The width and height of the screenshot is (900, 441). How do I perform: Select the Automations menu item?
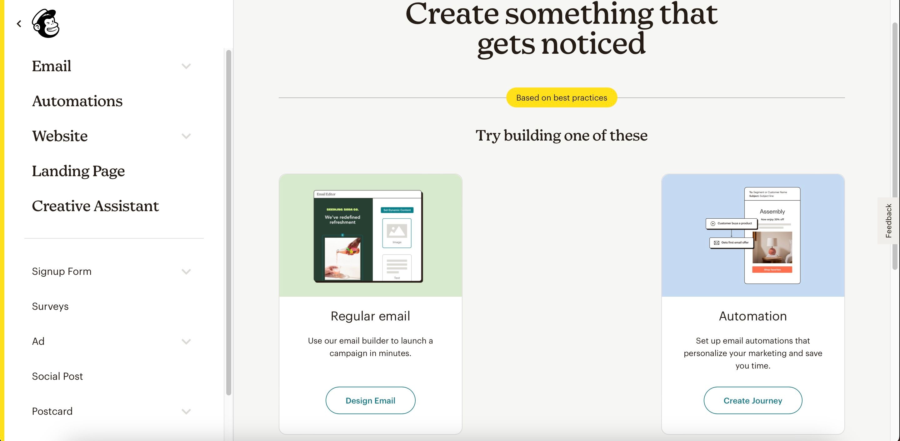pyautogui.click(x=77, y=101)
